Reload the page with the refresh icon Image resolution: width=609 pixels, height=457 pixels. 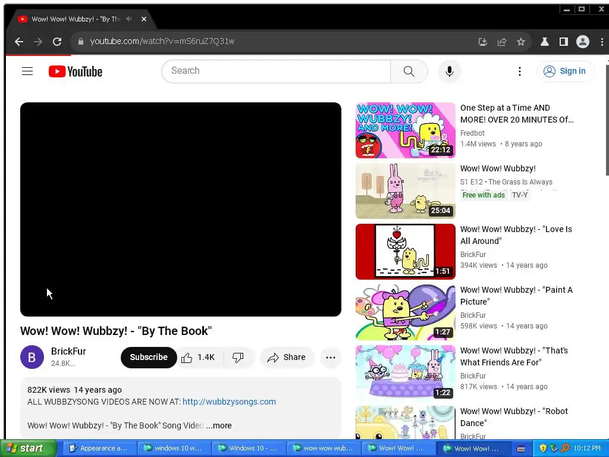click(x=57, y=42)
